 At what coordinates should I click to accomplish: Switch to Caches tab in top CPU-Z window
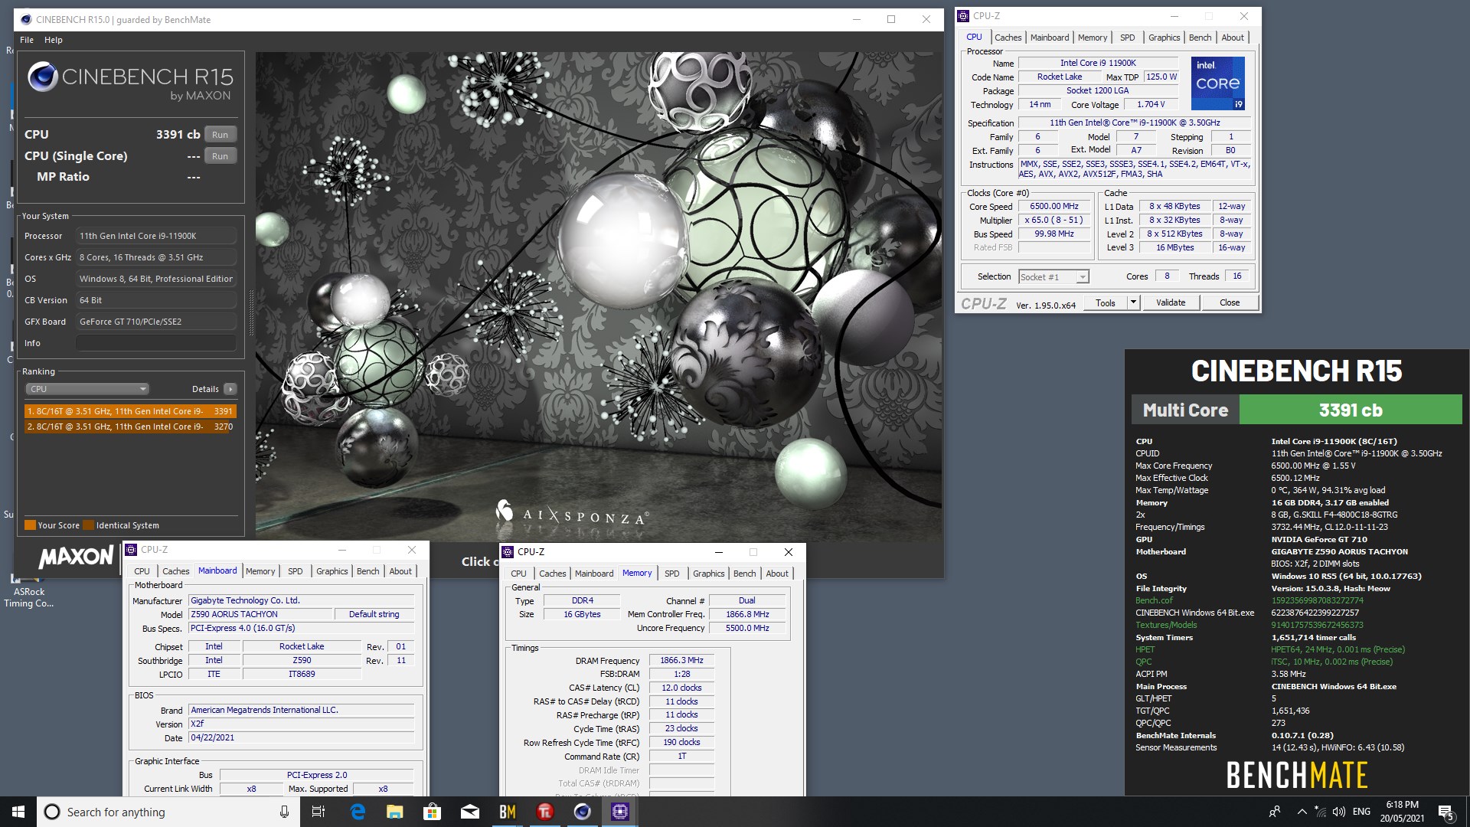1008,38
